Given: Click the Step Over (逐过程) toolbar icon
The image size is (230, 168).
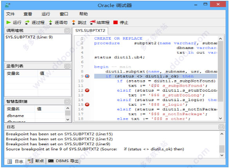Looking at the screenshot, I should 27,22.
